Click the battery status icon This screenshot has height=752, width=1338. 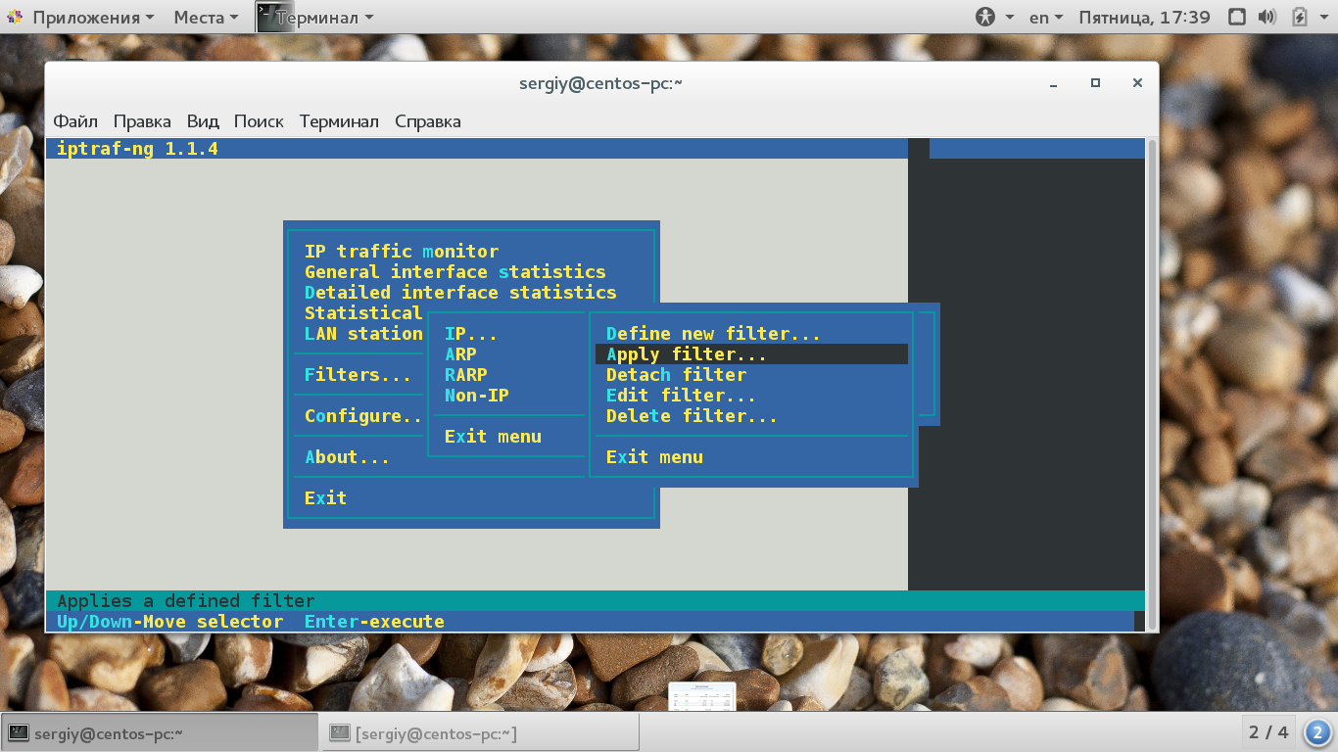pyautogui.click(x=1300, y=17)
